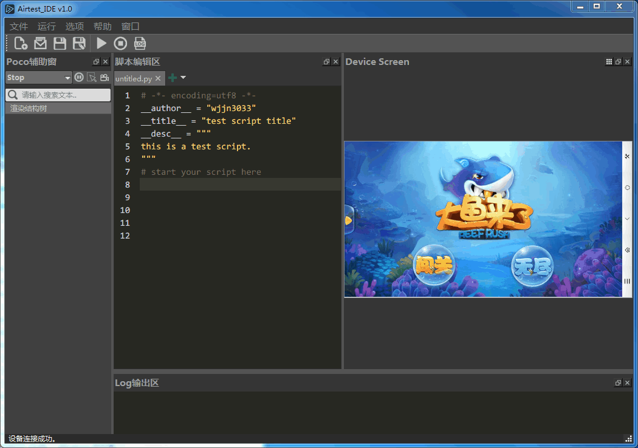Minimize the Airtest_IDE window

click(580, 7)
